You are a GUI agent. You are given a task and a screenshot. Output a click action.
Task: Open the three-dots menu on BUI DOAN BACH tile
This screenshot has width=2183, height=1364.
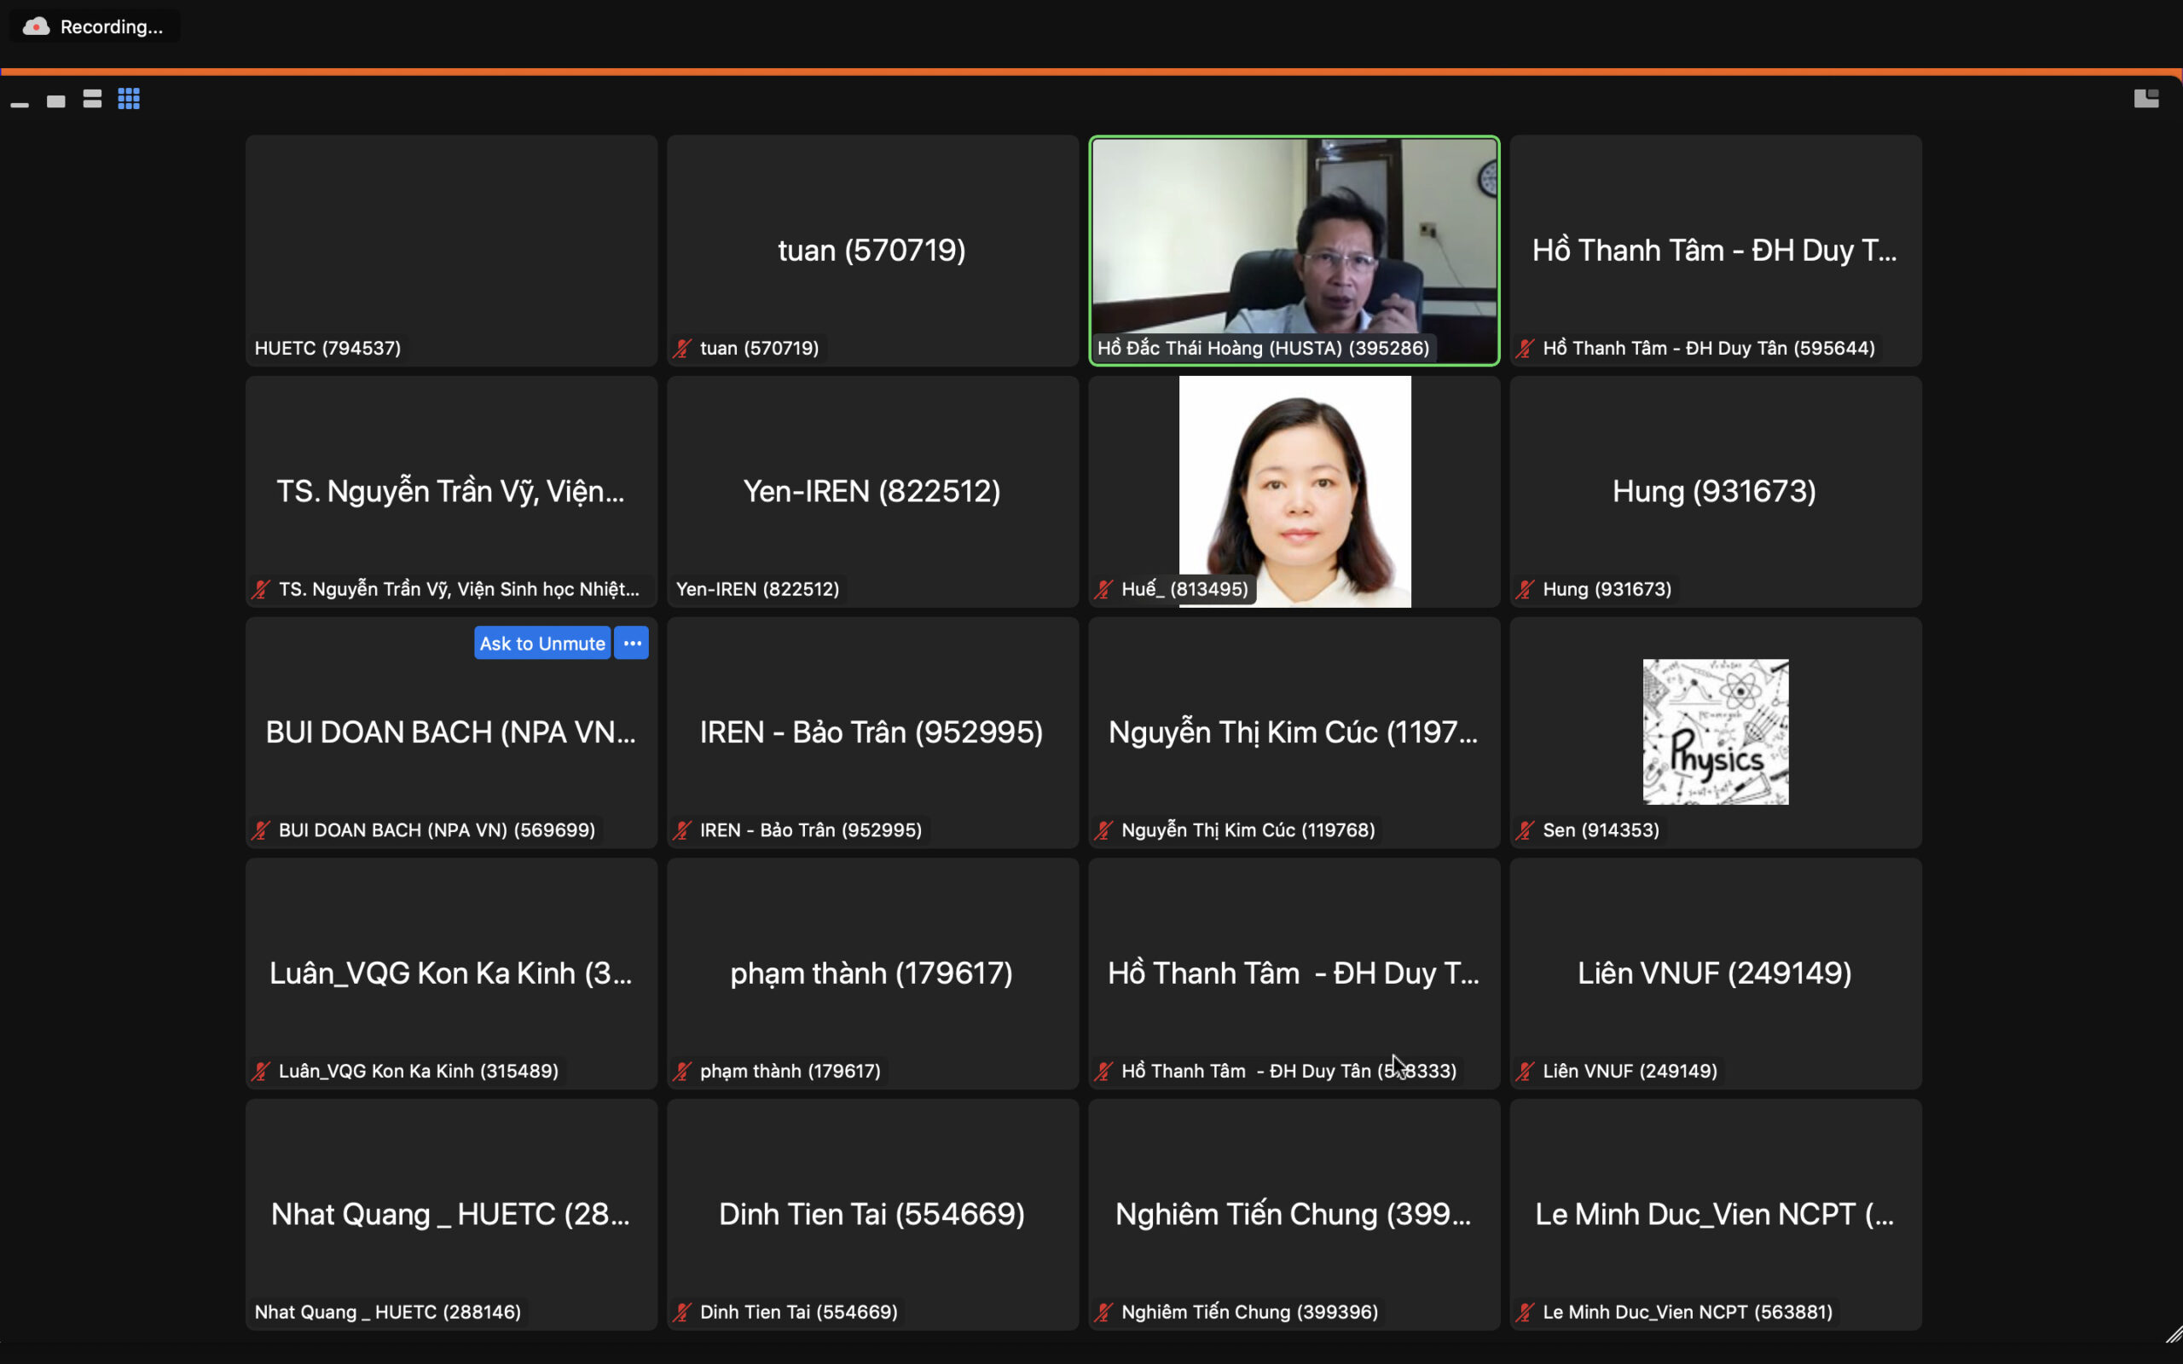(633, 643)
